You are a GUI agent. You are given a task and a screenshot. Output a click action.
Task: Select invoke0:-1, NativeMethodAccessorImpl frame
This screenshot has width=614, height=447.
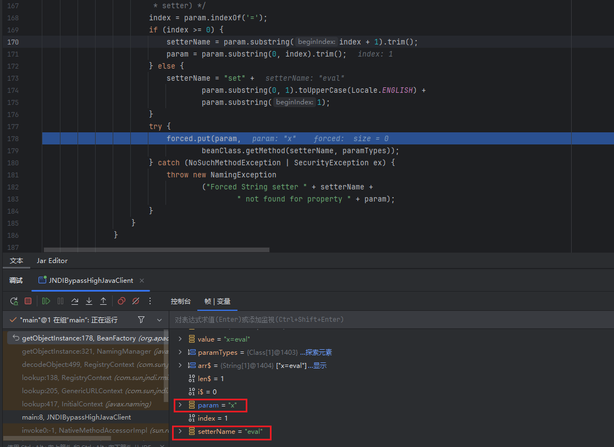point(86,430)
